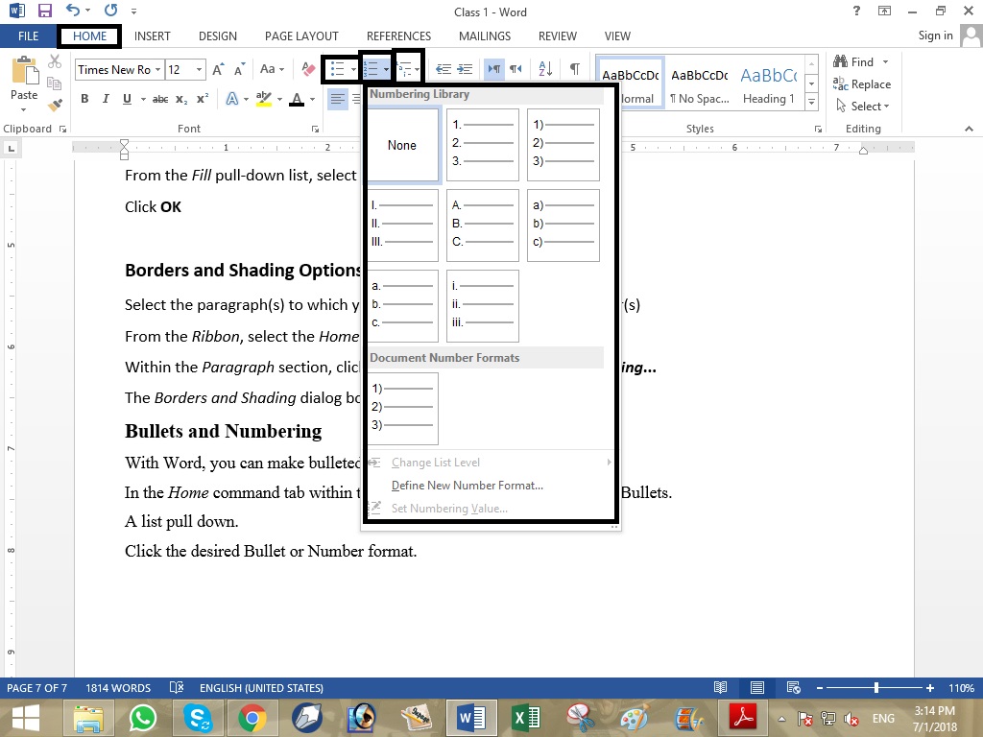
Task: Switch to Print Layout view
Action: [x=756, y=687]
